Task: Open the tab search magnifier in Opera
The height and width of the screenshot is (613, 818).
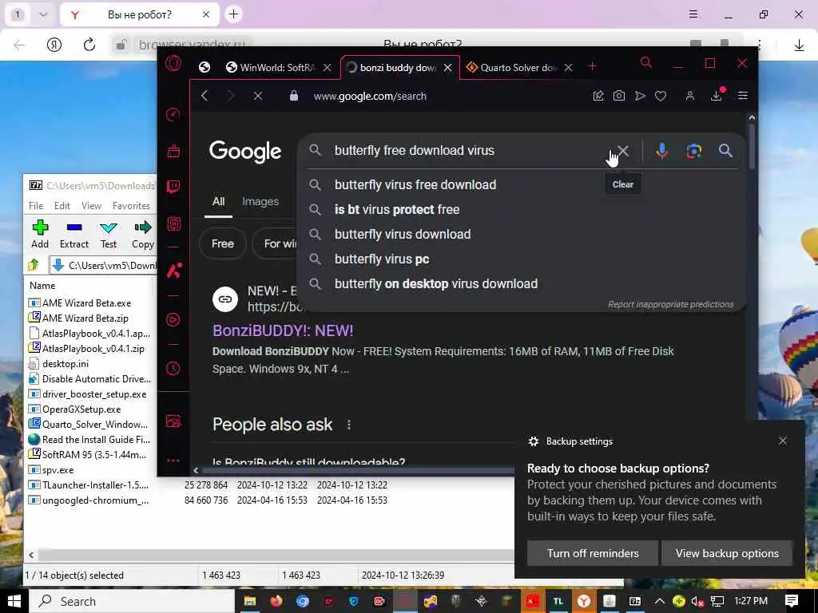Action: tap(645, 63)
